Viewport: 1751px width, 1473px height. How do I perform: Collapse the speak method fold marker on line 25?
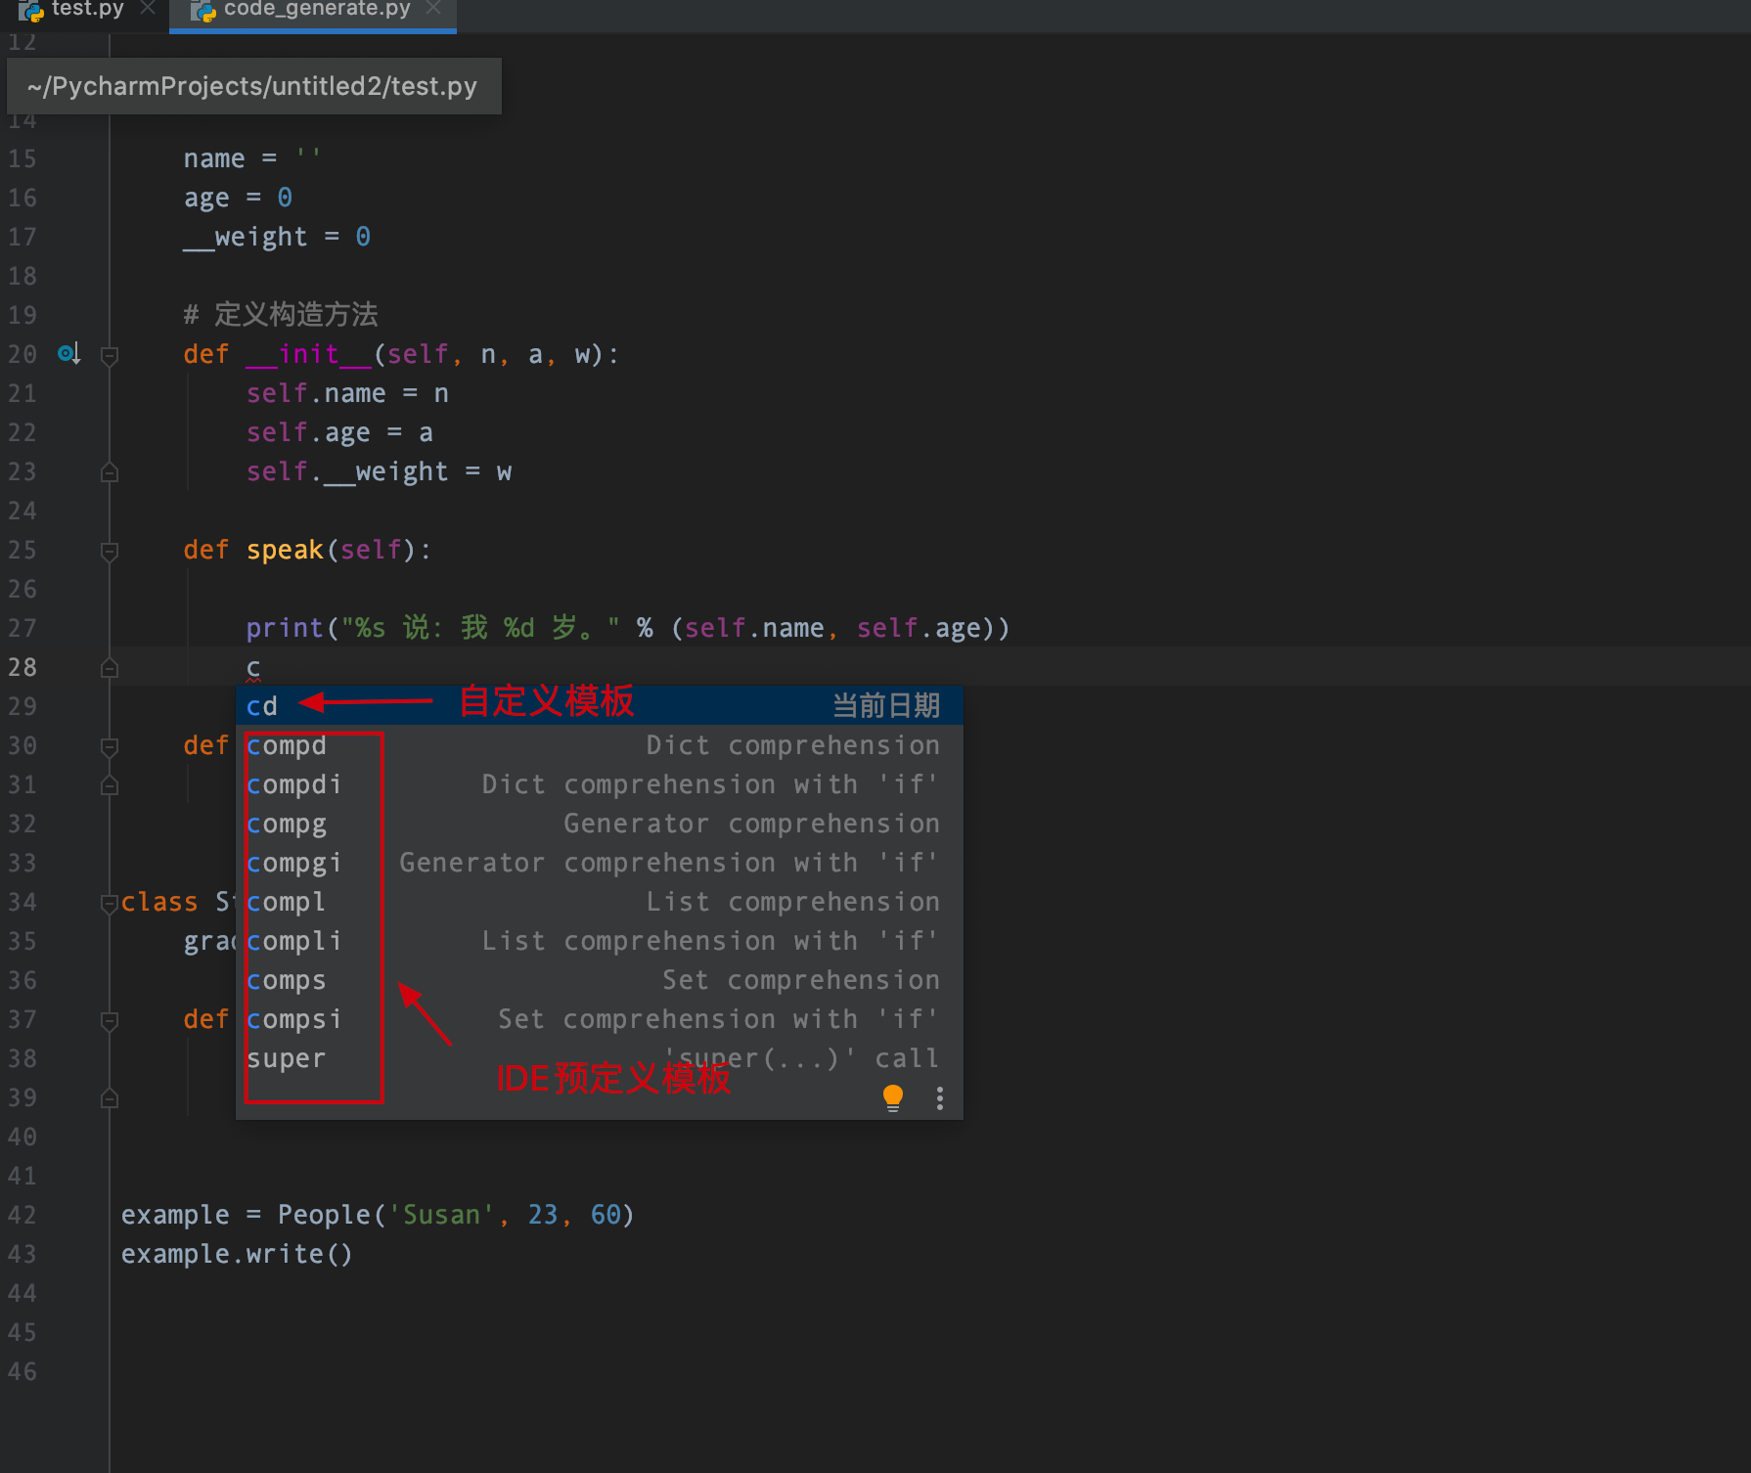tap(110, 551)
